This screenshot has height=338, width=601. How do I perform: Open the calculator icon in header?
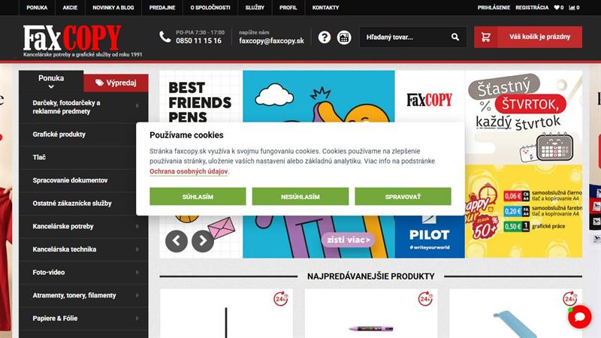pyautogui.click(x=344, y=37)
